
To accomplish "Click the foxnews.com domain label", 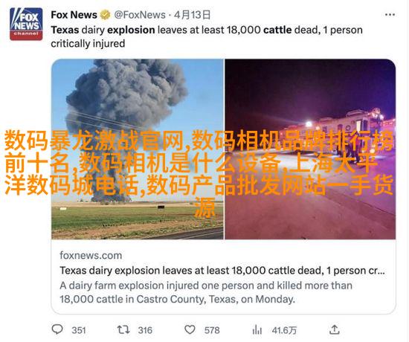I will 91,256.
